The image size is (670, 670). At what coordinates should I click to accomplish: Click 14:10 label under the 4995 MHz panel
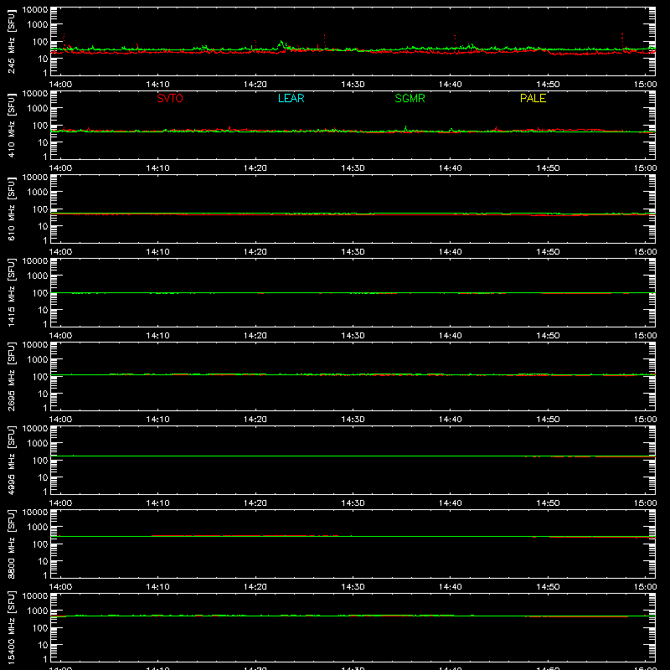click(157, 503)
